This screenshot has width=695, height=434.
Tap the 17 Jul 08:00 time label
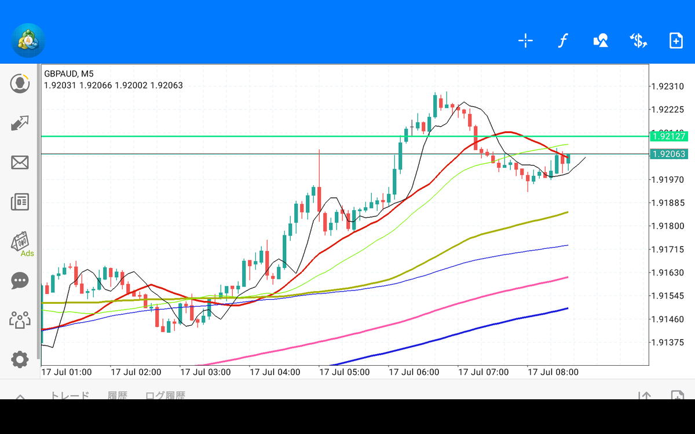coord(553,372)
